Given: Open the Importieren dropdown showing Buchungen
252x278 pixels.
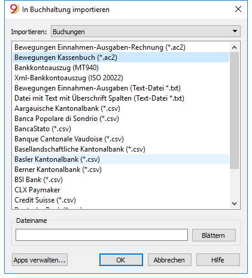Looking at the screenshot, I should [145, 31].
